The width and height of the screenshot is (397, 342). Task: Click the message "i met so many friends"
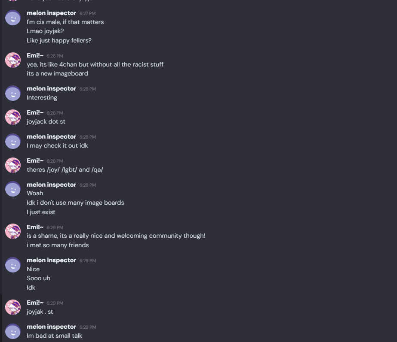tap(58, 245)
